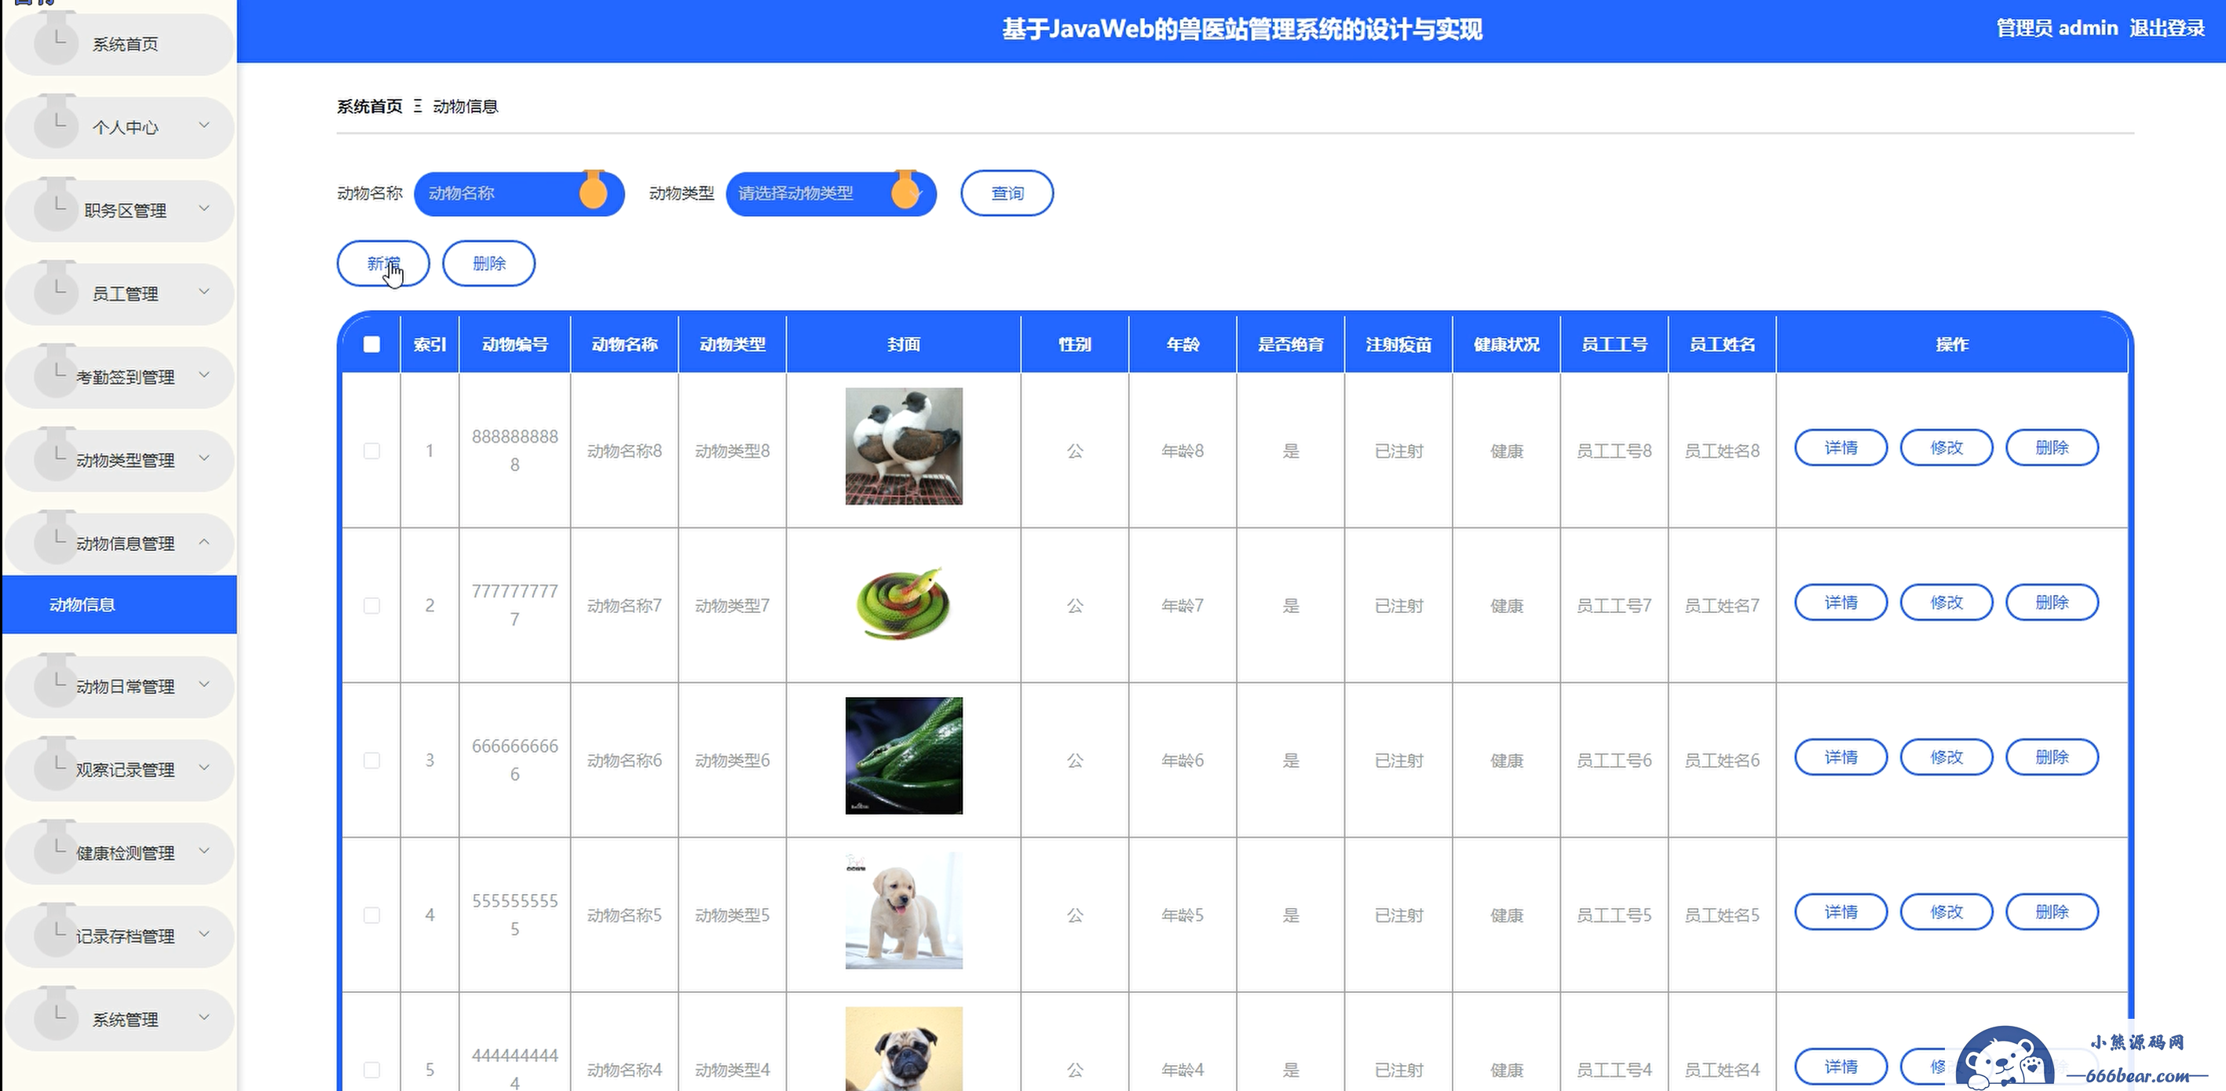Expand the 个人中心 chevron
This screenshot has width=2226, height=1091.
(x=204, y=126)
